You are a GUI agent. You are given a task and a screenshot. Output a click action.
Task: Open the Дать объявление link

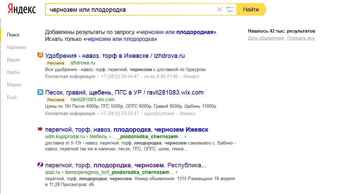tap(266, 38)
